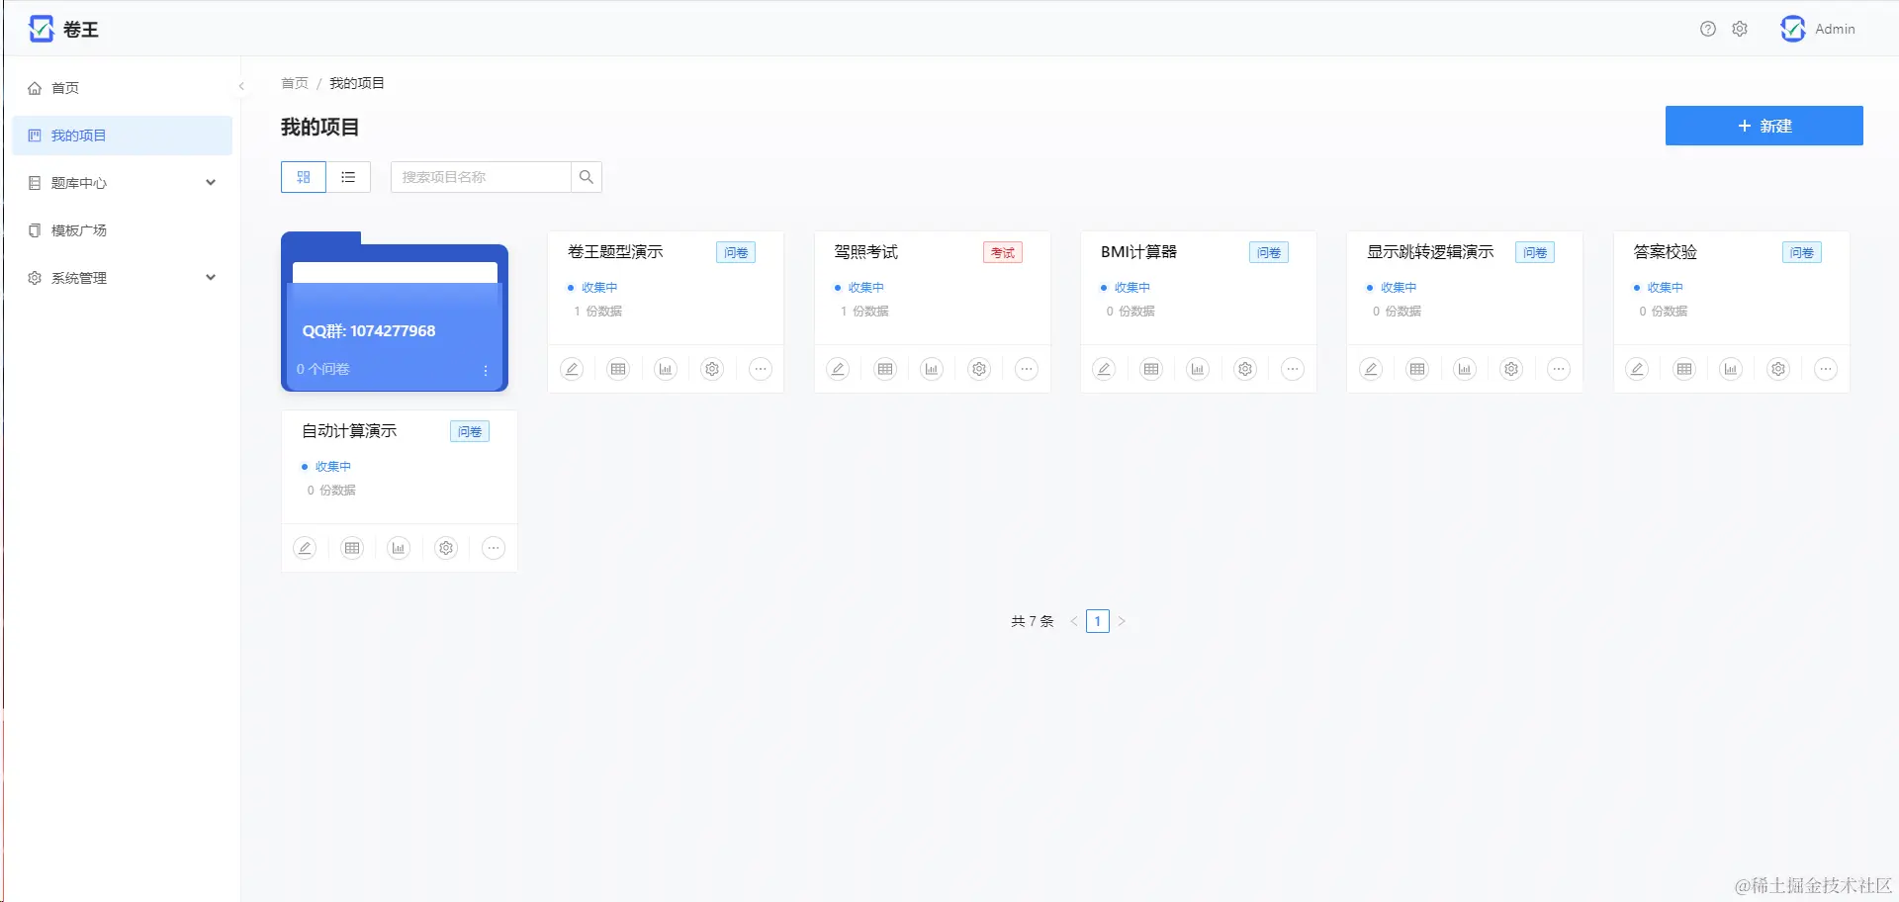View data table for 答案校验
The image size is (1899, 902).
tap(1684, 369)
